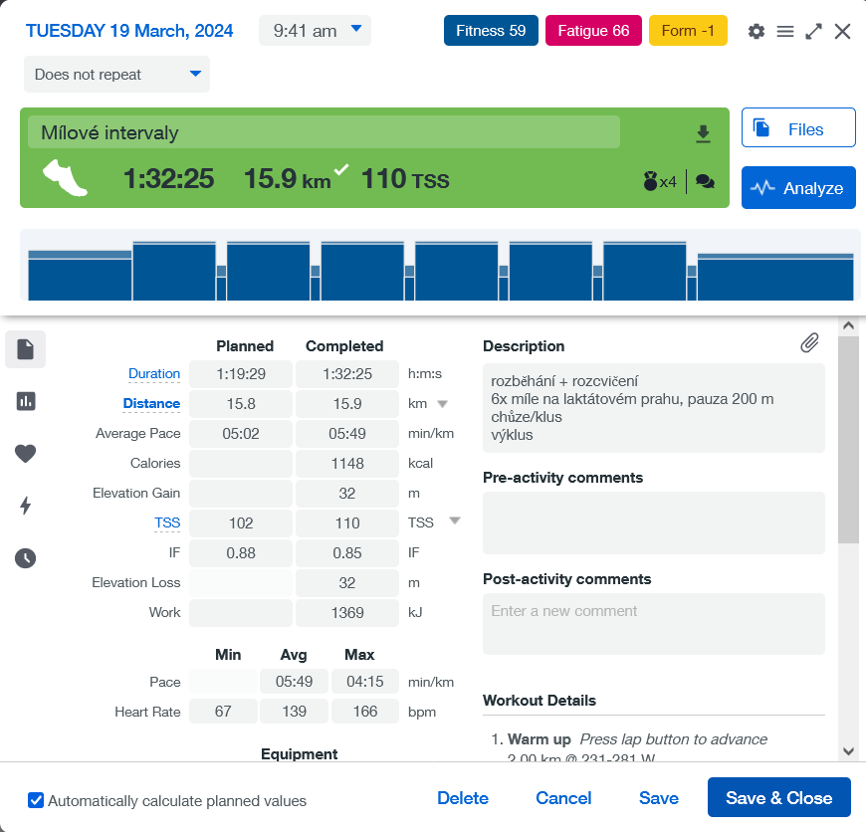Click the paperclip attachment icon

[809, 343]
